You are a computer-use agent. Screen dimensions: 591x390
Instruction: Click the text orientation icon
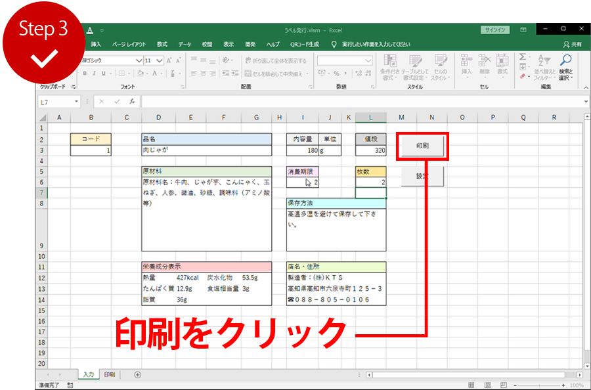pos(226,60)
